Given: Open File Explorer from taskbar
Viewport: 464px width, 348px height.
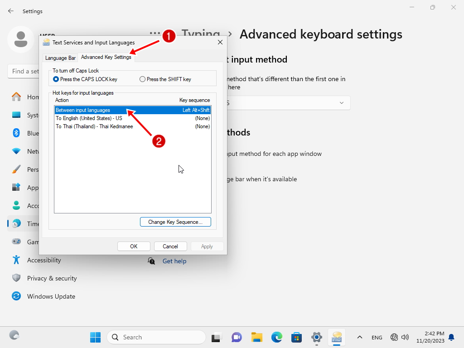Looking at the screenshot, I should pyautogui.click(x=257, y=337).
